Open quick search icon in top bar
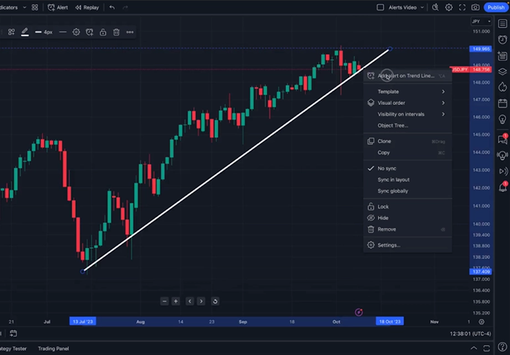This screenshot has height=355, width=510. point(435,7)
